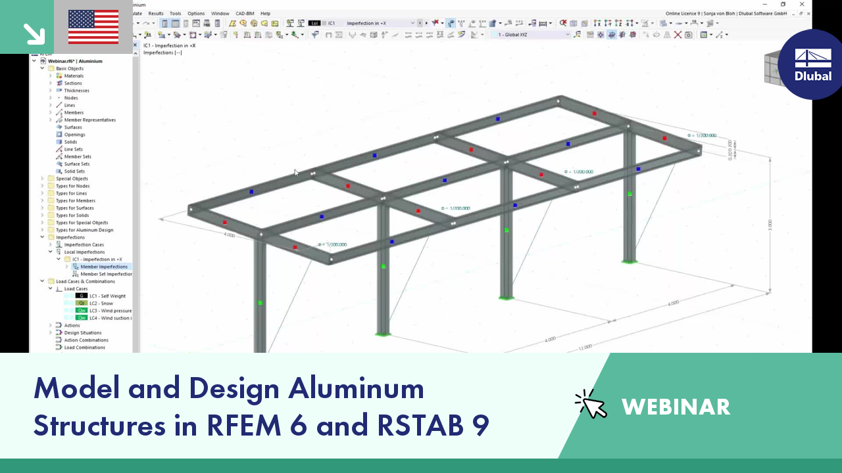Close the IC1 Imperfection panel via its X
This screenshot has height=473, width=842.
pos(137,45)
